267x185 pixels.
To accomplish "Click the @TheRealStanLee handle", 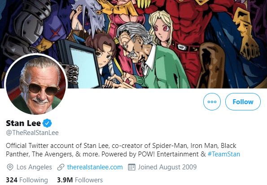I will [x=32, y=133].
